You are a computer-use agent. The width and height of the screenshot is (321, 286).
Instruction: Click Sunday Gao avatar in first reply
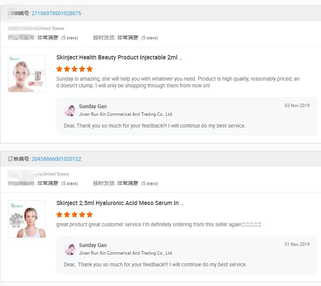point(70,110)
